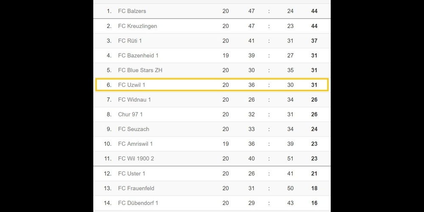
Task: Click FC Frauenfeld points value 18
Action: 314,188
